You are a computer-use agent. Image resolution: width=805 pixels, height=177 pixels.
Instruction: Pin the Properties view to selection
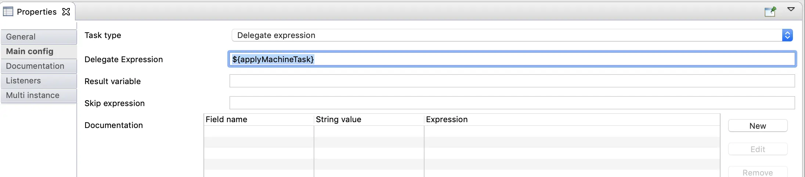(x=770, y=11)
